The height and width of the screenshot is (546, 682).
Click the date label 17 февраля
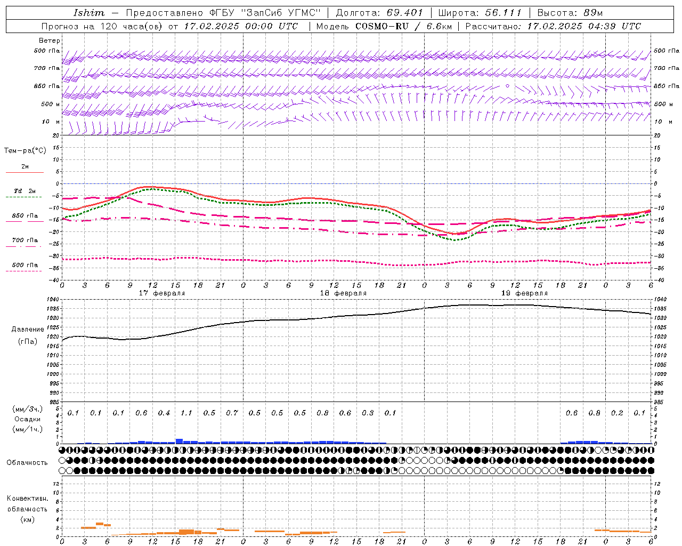(x=162, y=293)
